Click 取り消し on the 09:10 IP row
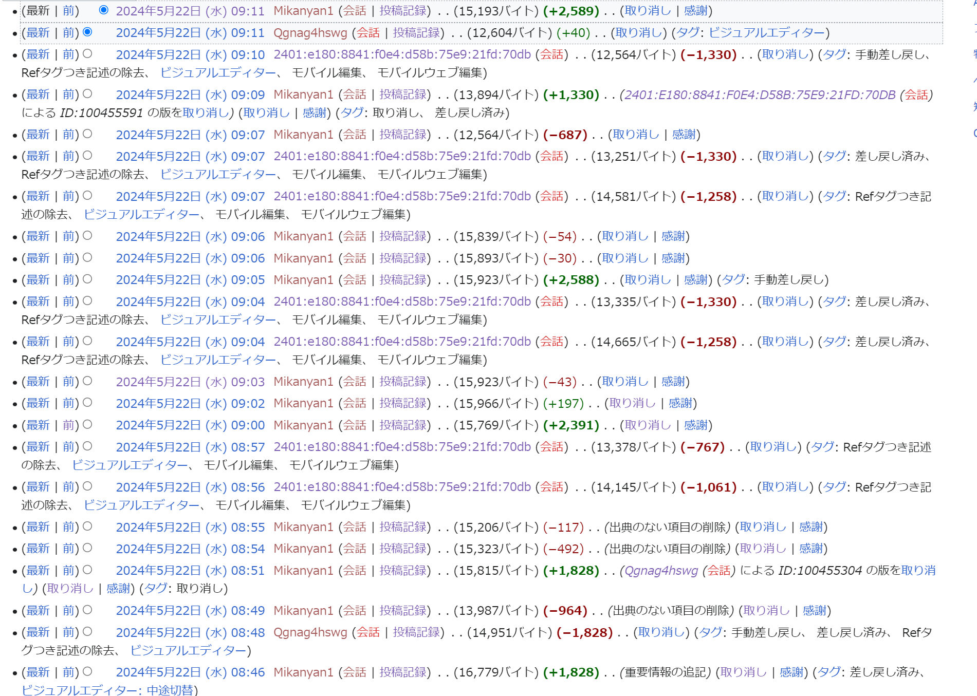 point(785,54)
